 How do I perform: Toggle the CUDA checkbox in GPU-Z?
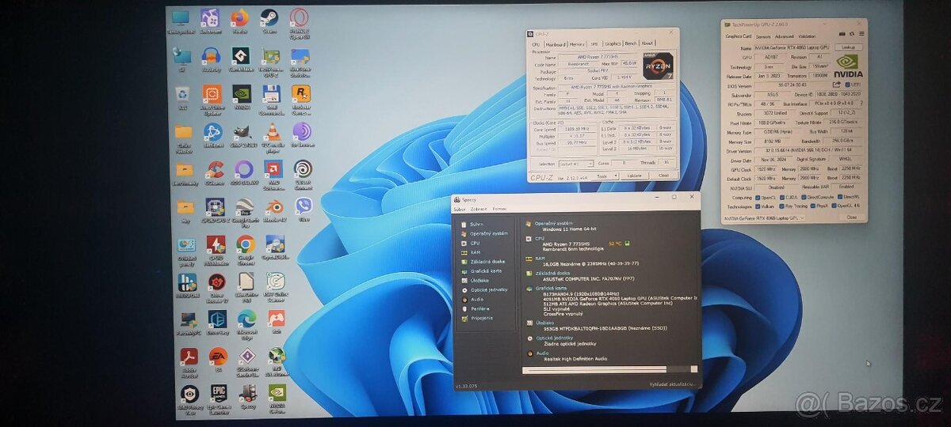point(782,197)
